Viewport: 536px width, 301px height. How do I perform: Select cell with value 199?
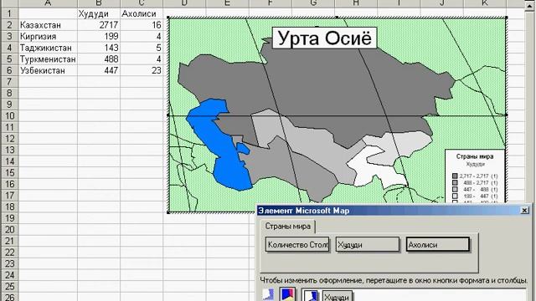[99, 36]
